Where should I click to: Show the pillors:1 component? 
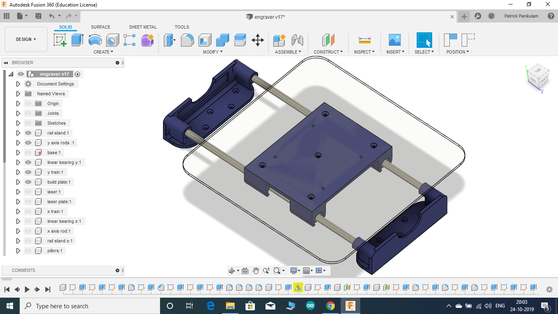click(x=28, y=251)
